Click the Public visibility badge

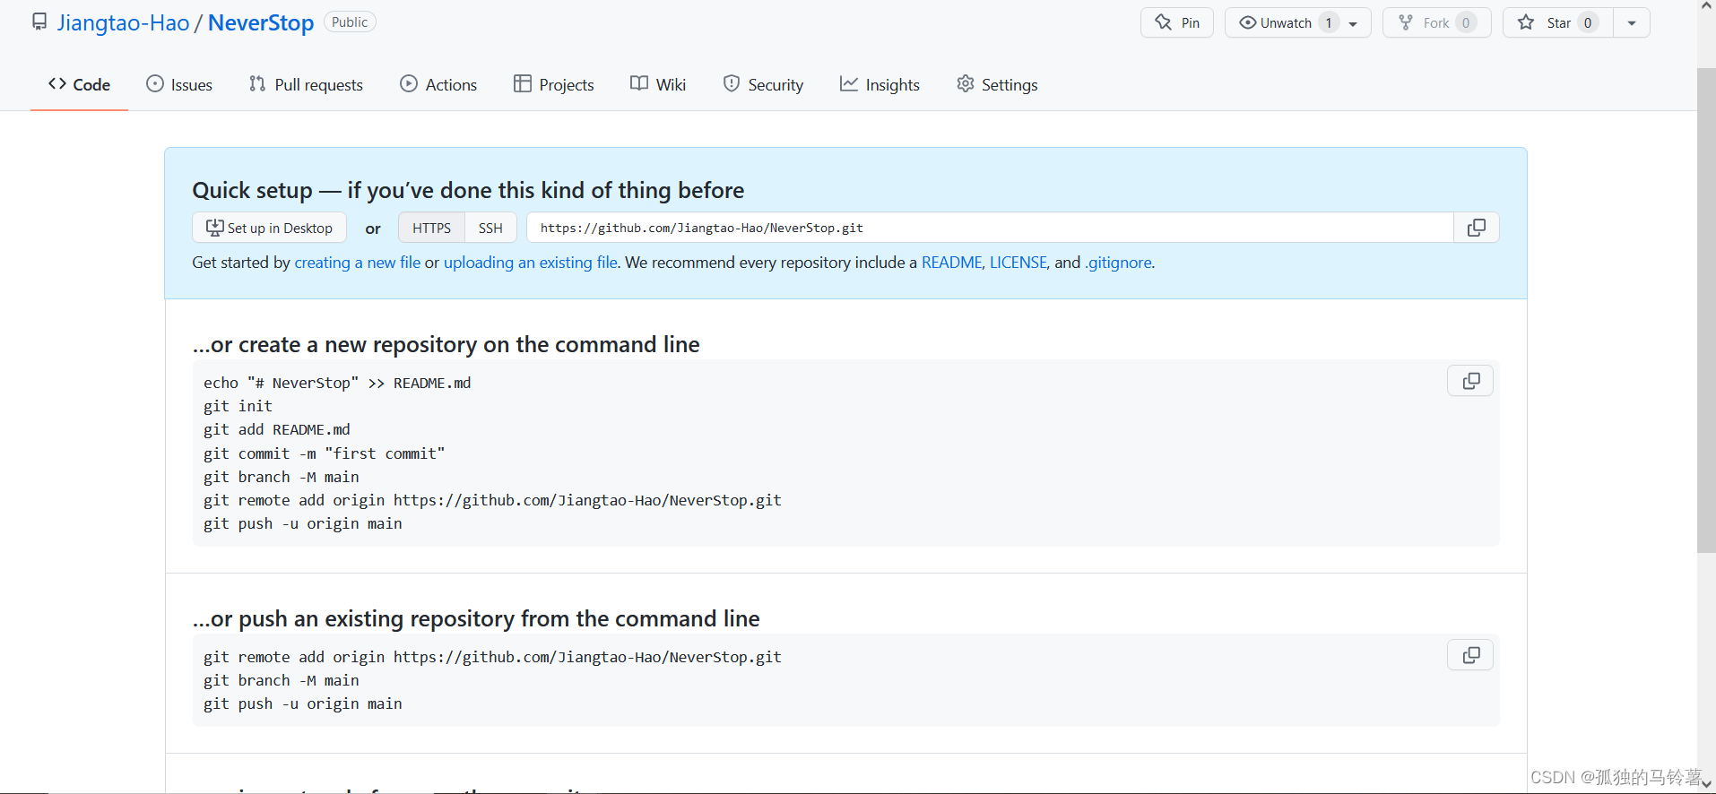(x=350, y=22)
